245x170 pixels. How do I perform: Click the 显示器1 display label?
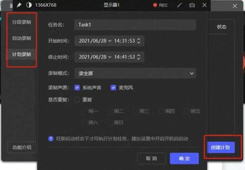111,5
